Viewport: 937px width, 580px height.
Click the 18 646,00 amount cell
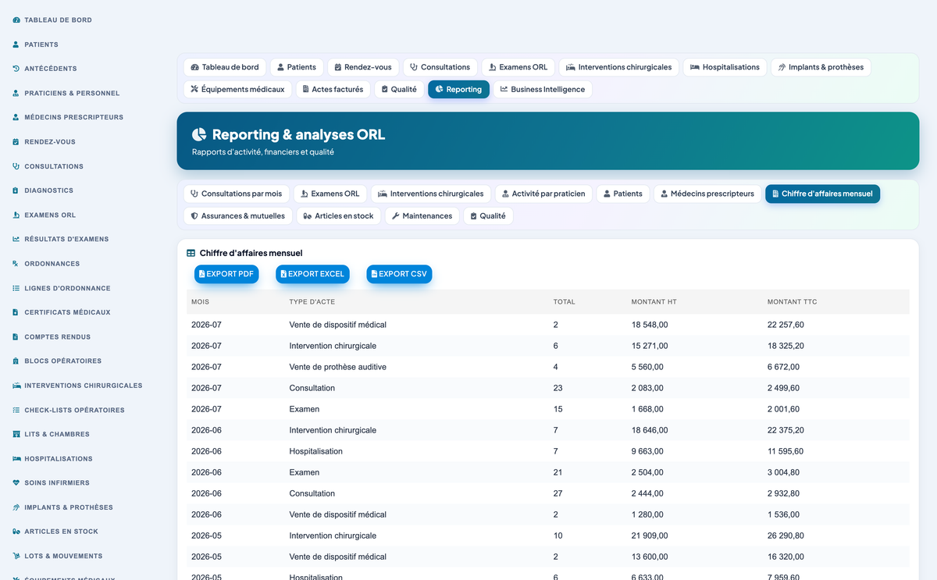click(650, 430)
